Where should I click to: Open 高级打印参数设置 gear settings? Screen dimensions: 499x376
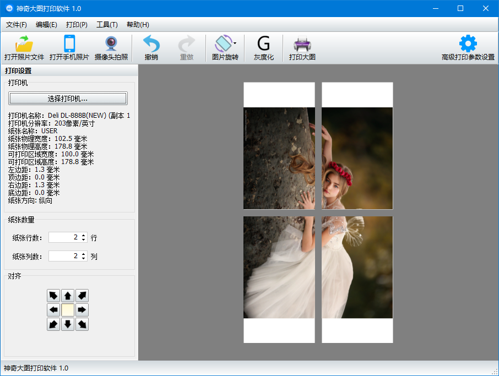click(x=468, y=44)
